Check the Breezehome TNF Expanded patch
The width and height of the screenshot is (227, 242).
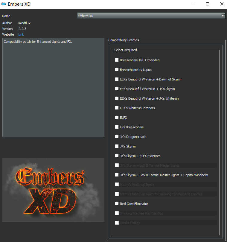(117, 60)
